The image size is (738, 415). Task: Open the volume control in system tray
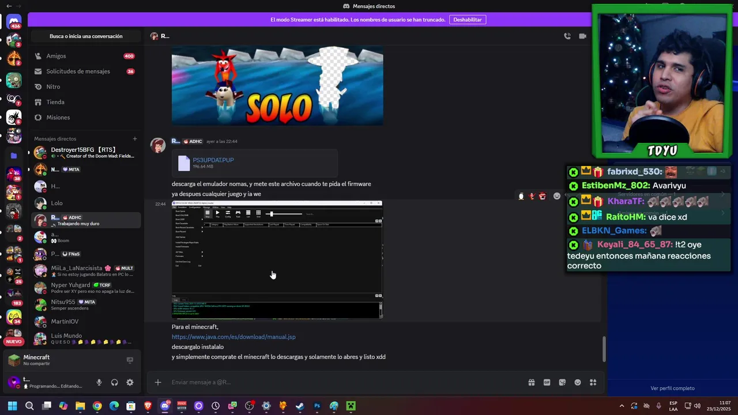(x=698, y=406)
